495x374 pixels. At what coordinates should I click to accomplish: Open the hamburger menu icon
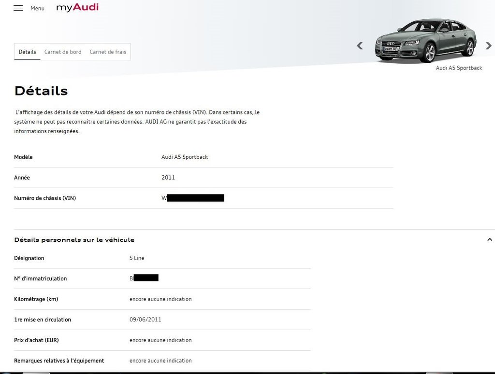18,8
